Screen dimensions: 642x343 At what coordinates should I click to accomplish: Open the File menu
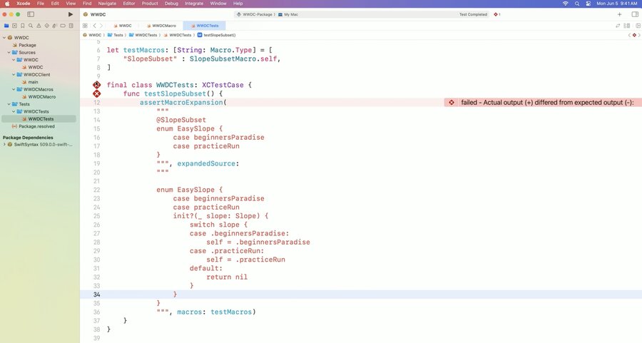[41, 4]
